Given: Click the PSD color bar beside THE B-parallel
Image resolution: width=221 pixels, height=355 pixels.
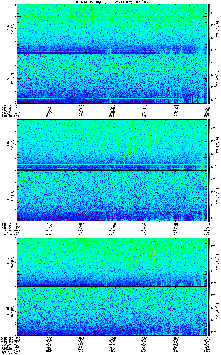Looking at the screenshot, I should tap(209, 311).
